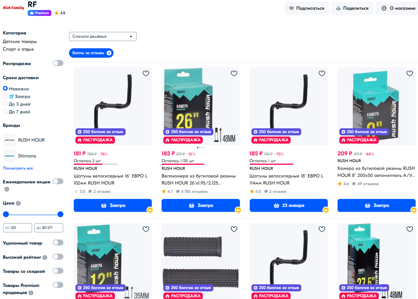Click the maximum price slider handle
The width and height of the screenshot is (418, 299).
pyautogui.click(x=60, y=214)
